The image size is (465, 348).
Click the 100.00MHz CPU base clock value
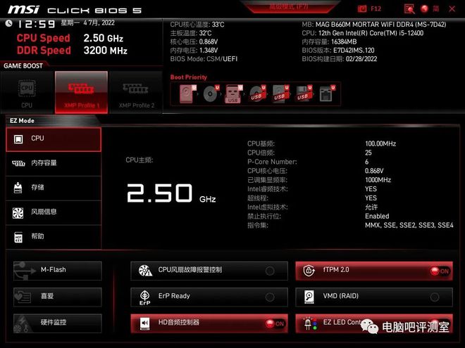[380, 144]
